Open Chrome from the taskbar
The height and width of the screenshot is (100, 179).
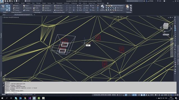[25, 98]
